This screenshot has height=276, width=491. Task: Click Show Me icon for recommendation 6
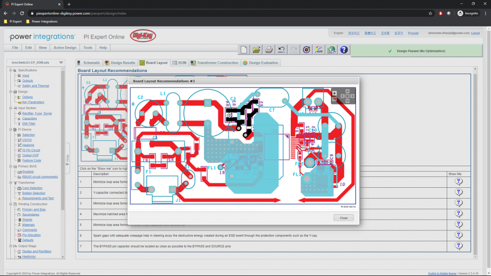(459, 235)
